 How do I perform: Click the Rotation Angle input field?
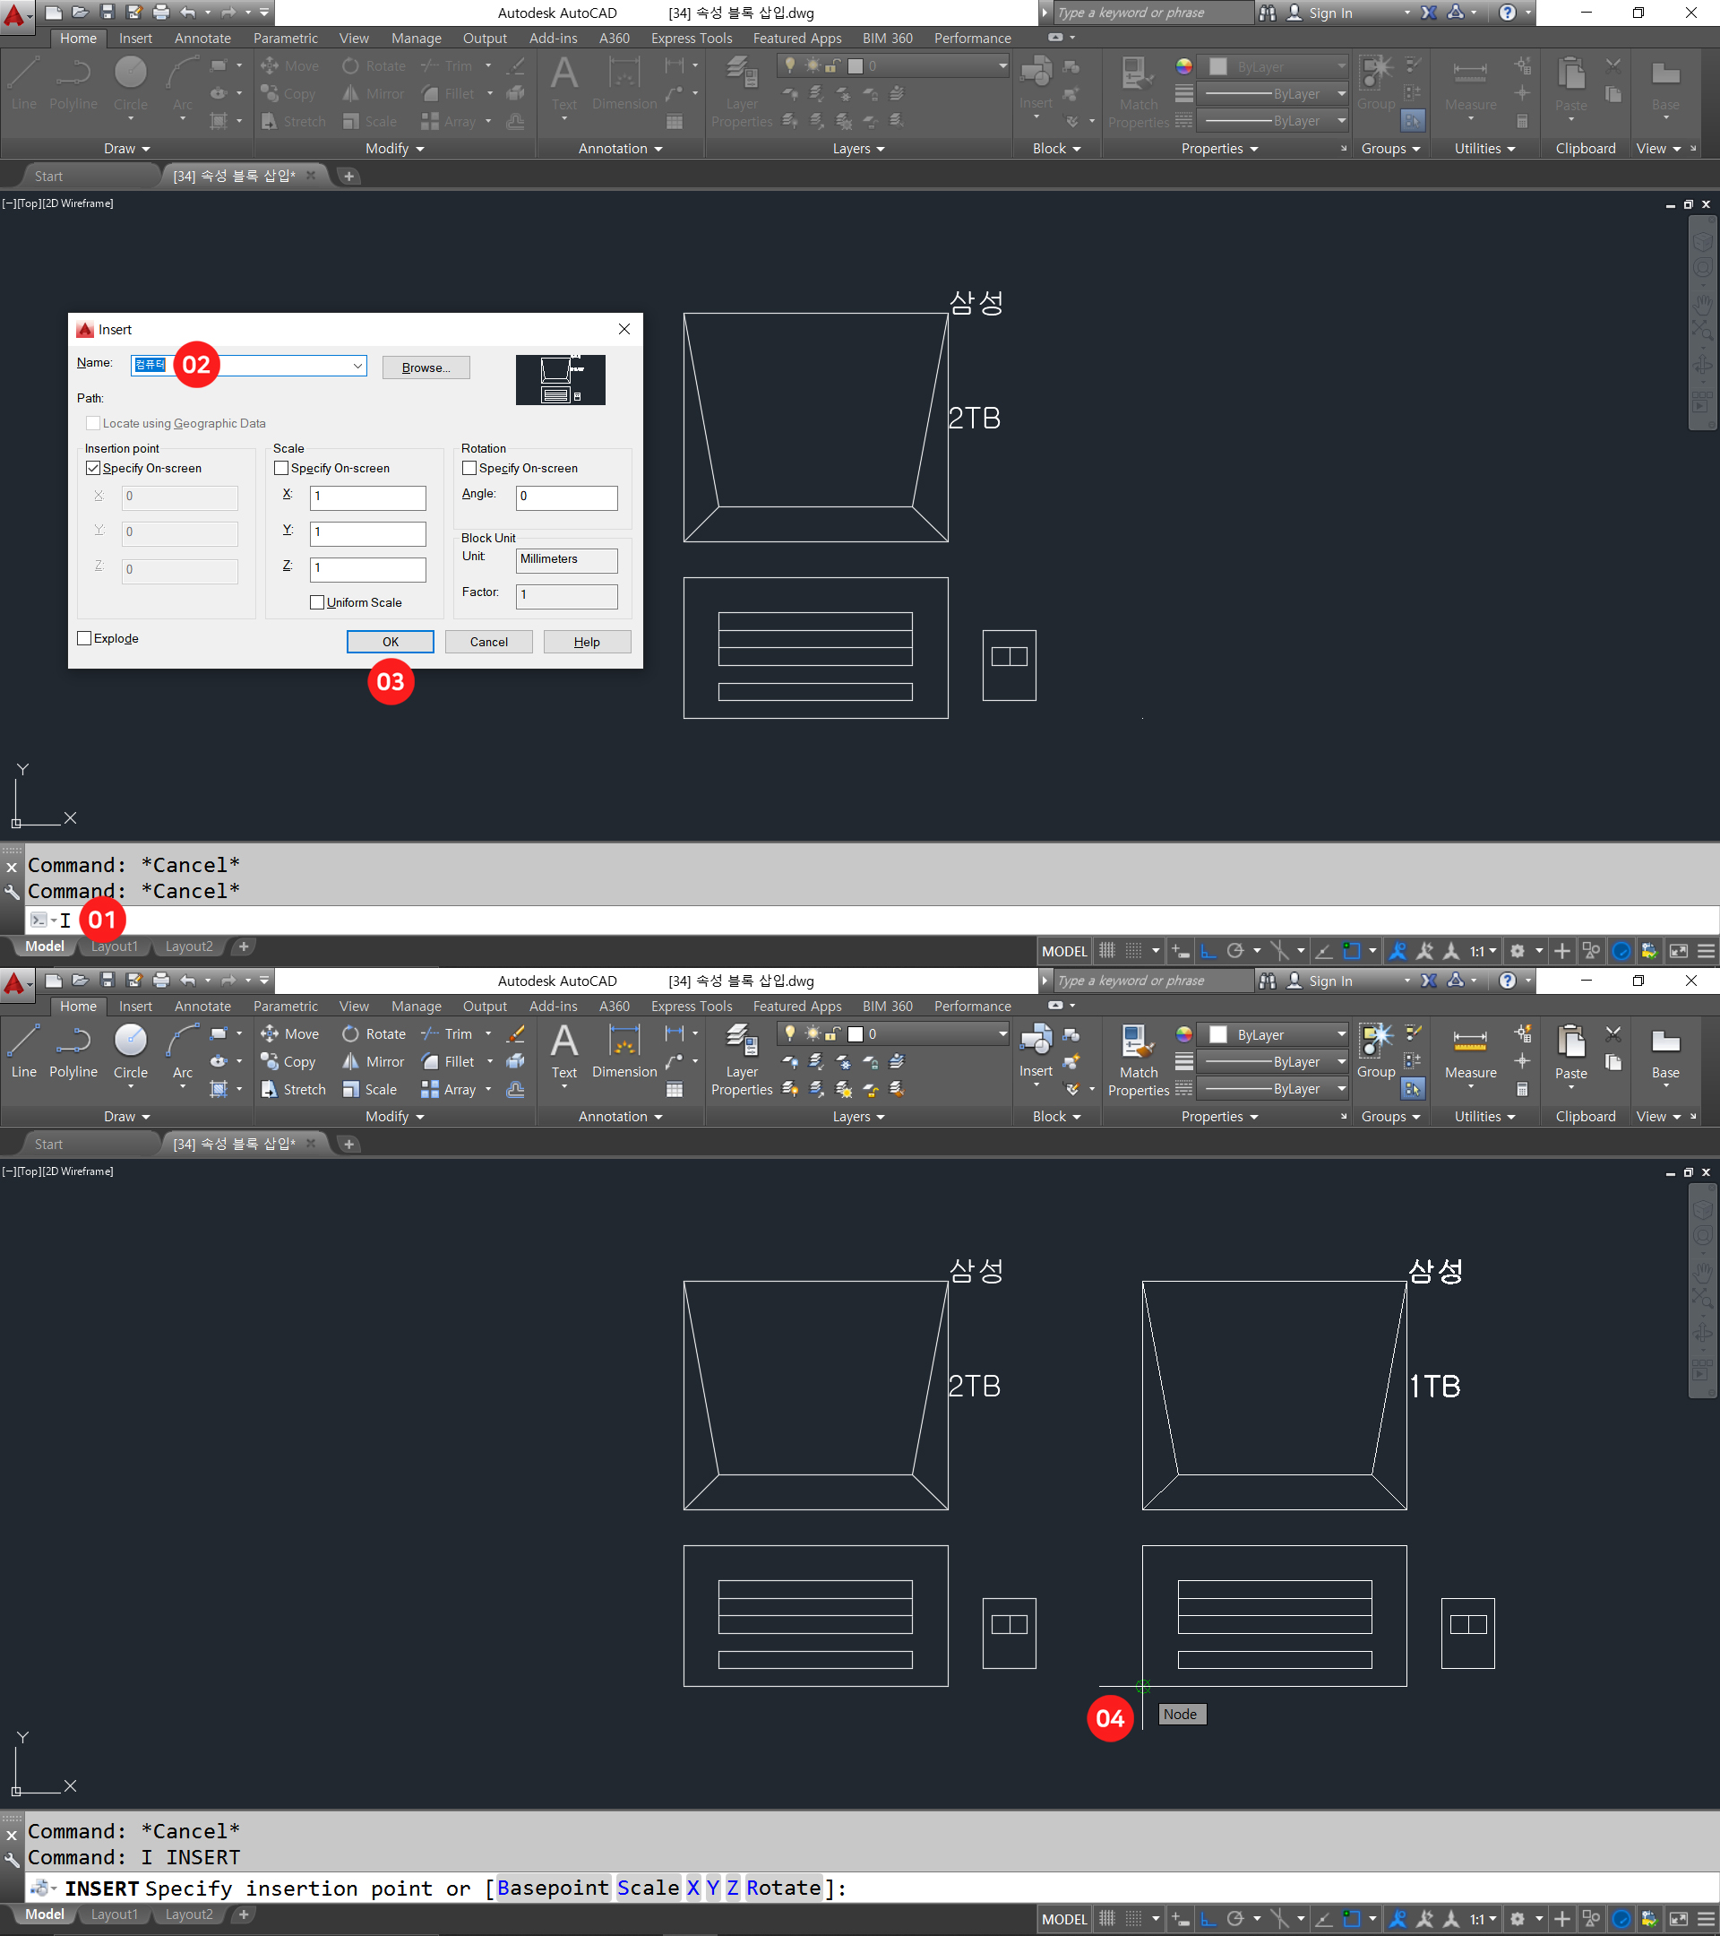coord(566,497)
